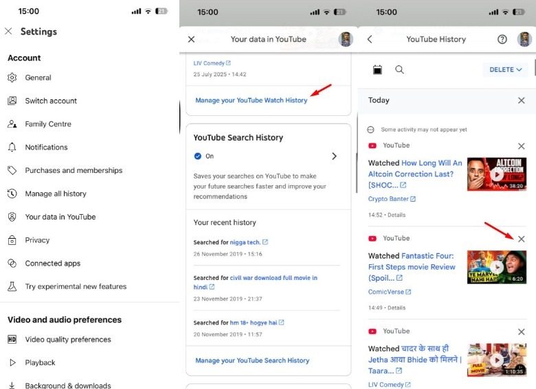Open the General settings row
Image resolution: width=536 pixels, height=389 pixels.
tap(89, 78)
